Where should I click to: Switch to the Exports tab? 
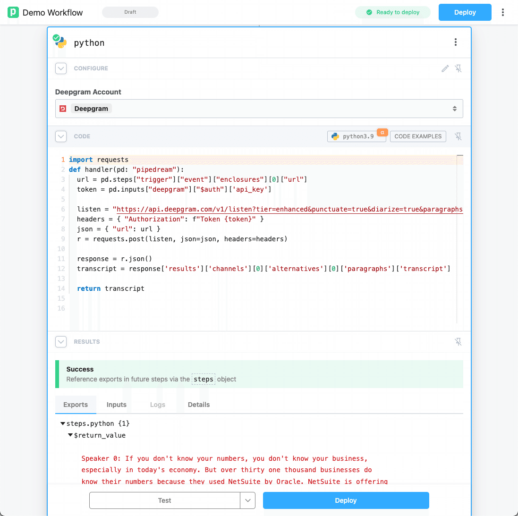76,405
